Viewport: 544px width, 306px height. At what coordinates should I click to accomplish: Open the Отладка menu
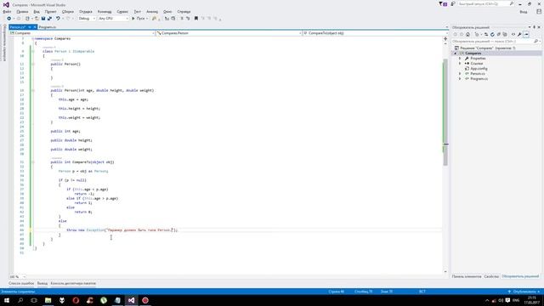coord(86,11)
